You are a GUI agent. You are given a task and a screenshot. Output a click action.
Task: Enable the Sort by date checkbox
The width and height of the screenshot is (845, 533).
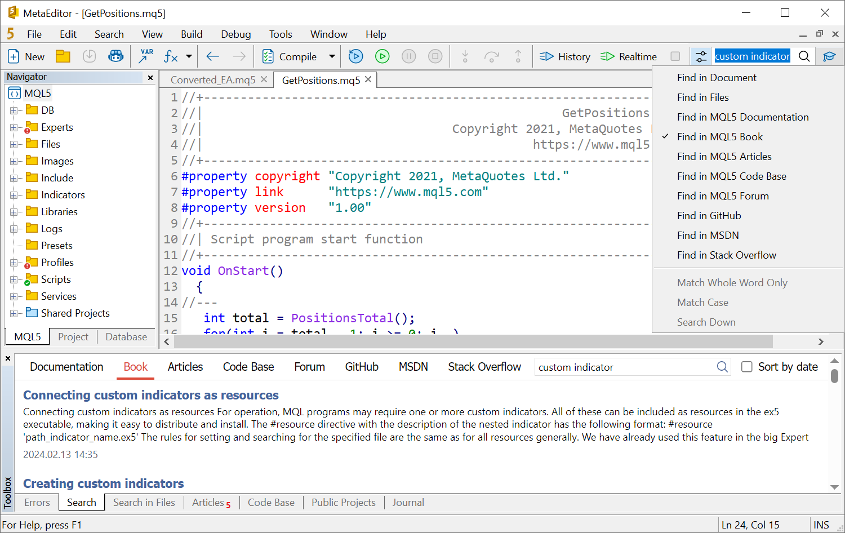(746, 367)
